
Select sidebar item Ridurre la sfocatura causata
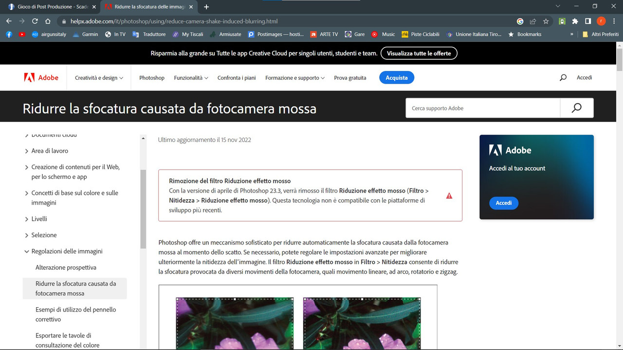[74, 288]
